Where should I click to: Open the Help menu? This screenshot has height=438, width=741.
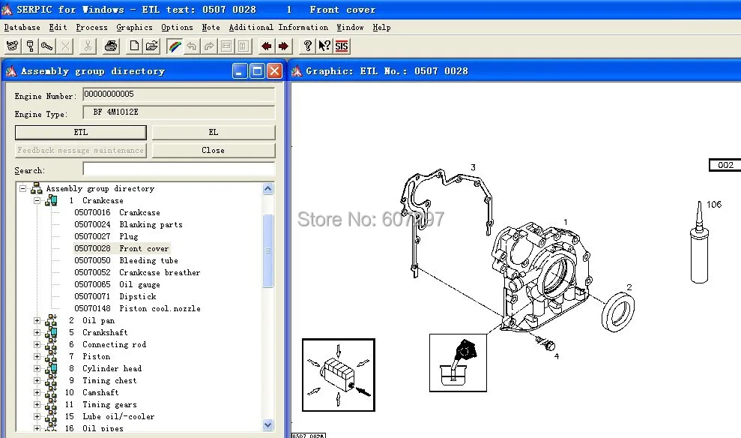(381, 28)
